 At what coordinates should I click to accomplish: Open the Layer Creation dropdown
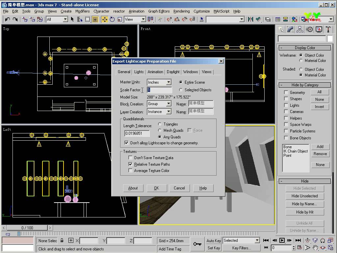pyautogui.click(x=169, y=111)
